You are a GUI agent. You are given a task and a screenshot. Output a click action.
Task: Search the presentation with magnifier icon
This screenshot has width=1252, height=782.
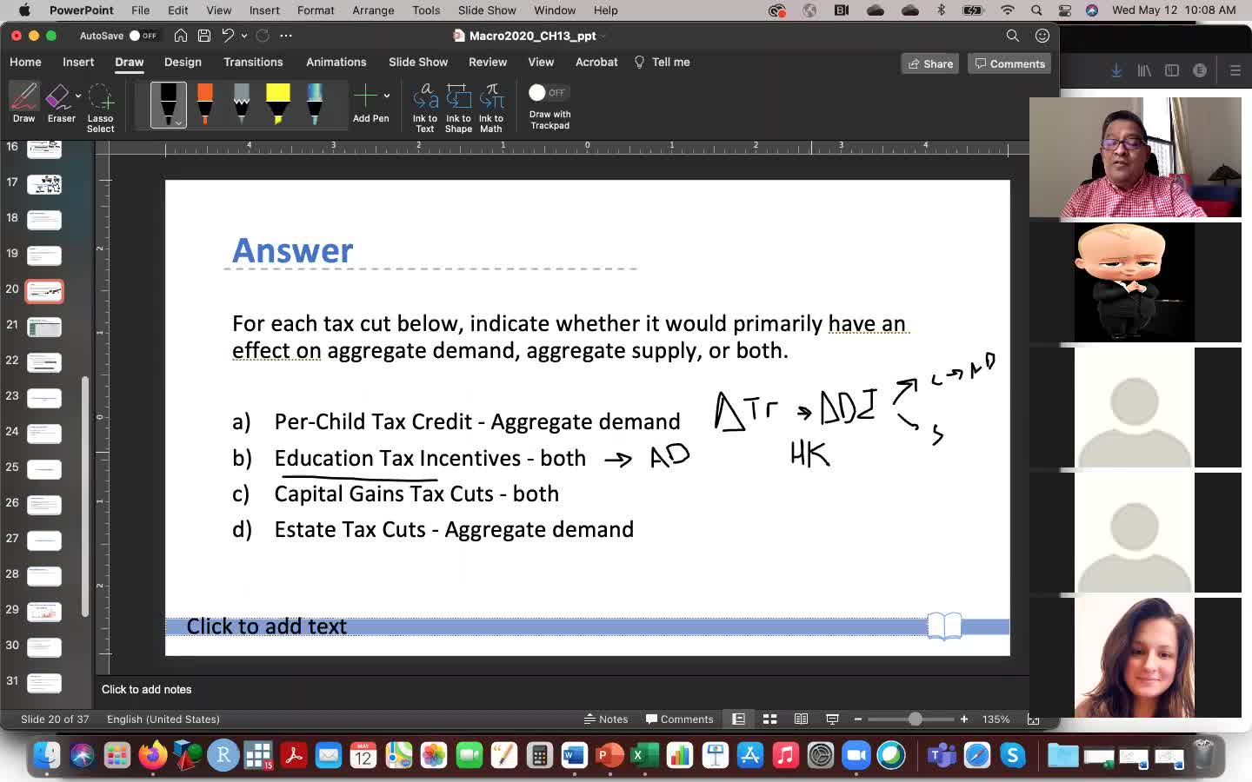(x=1013, y=36)
